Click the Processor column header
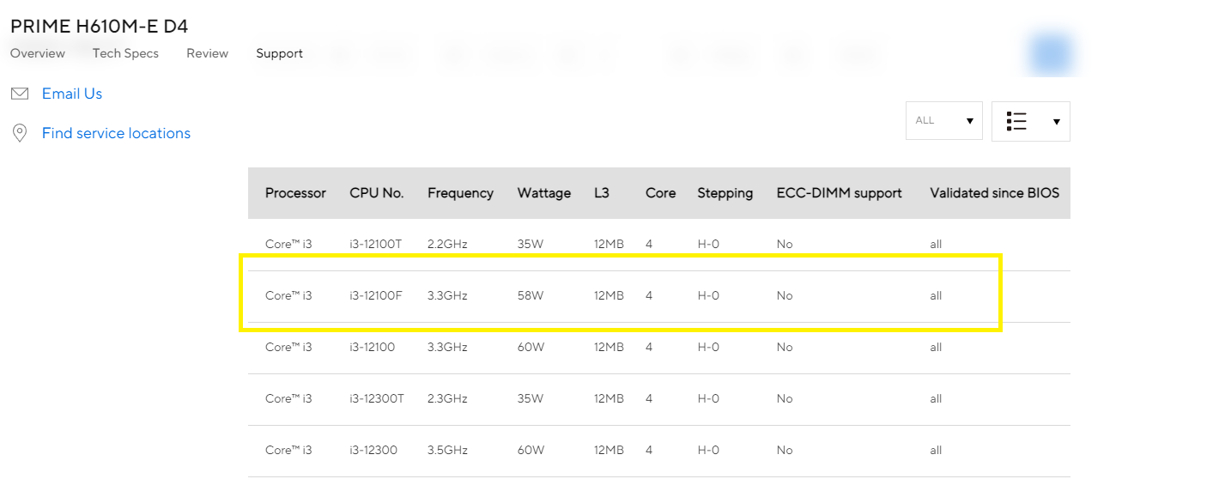 pos(295,193)
